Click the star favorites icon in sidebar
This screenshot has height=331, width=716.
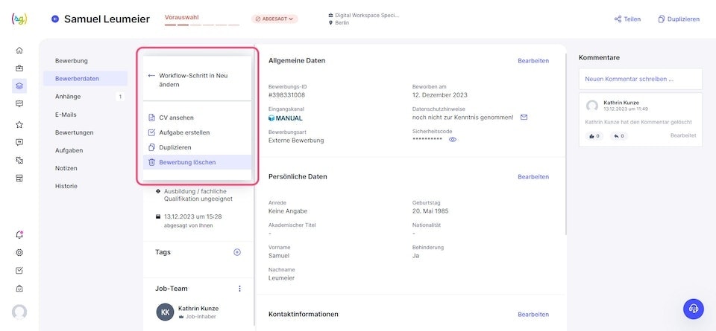pos(19,124)
